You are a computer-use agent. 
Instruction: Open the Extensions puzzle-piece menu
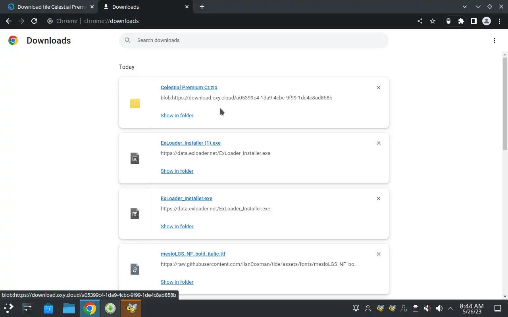coord(461,21)
